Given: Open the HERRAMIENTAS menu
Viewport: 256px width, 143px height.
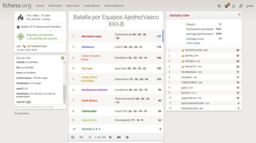Looking at the screenshot, I should (x=114, y=6).
